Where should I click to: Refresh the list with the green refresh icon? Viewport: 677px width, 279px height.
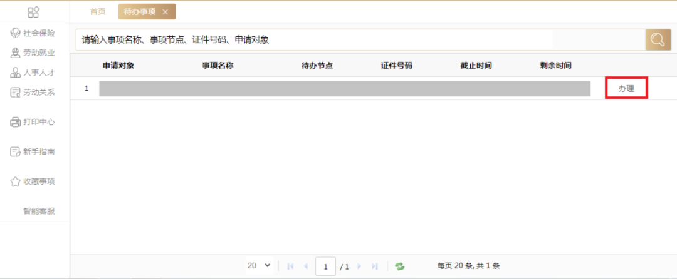tap(400, 266)
